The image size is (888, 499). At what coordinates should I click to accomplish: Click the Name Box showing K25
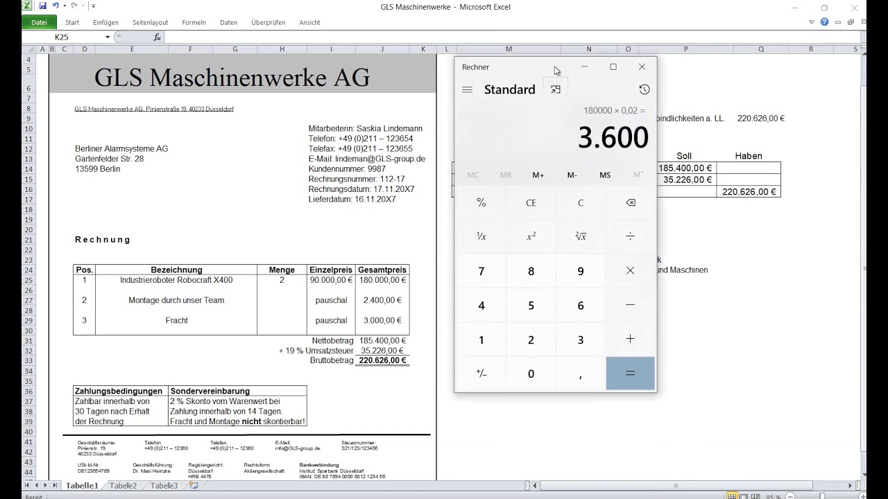click(x=62, y=37)
